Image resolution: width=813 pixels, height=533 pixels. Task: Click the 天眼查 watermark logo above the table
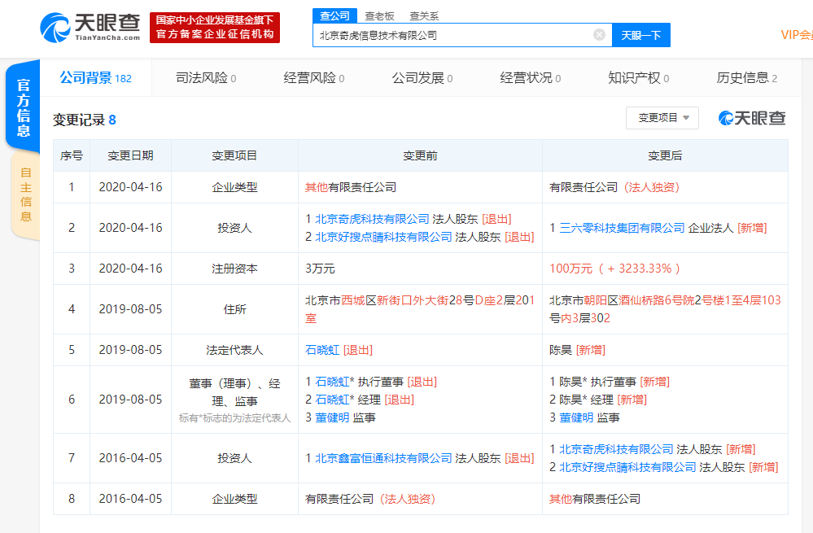[751, 116]
